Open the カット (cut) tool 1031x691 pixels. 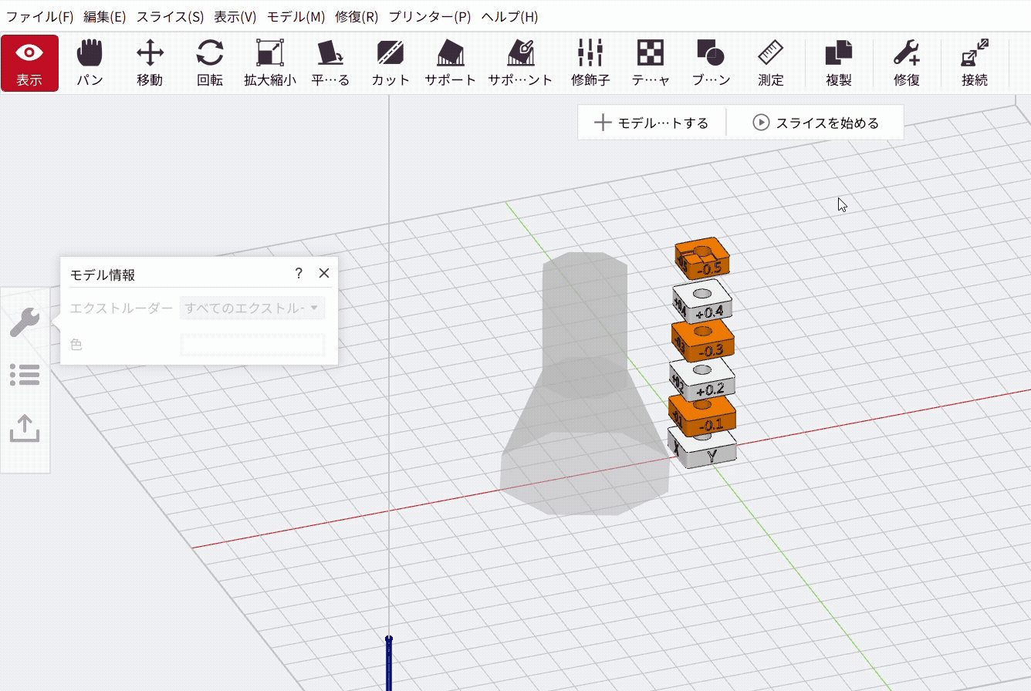[390, 63]
